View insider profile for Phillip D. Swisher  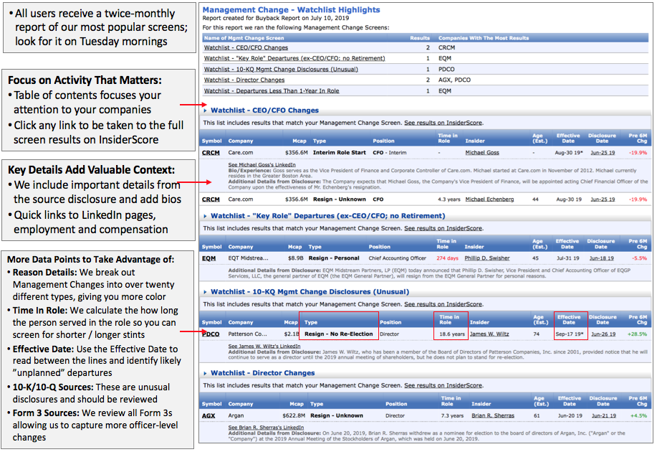point(487,258)
